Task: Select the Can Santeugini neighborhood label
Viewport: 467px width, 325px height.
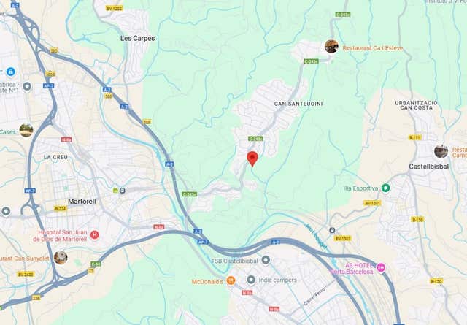Action: point(298,104)
